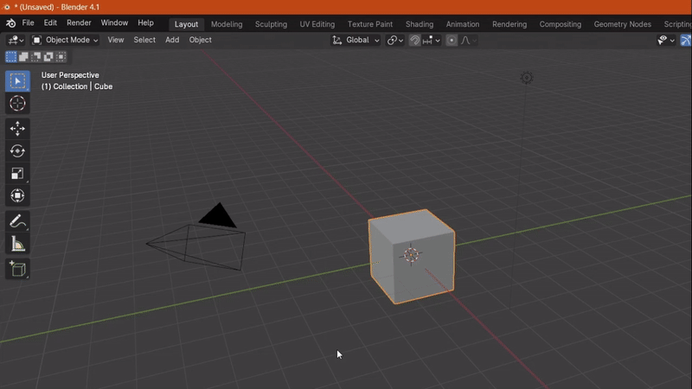Select the Scale tool
Image resolution: width=692 pixels, height=389 pixels.
tap(17, 174)
